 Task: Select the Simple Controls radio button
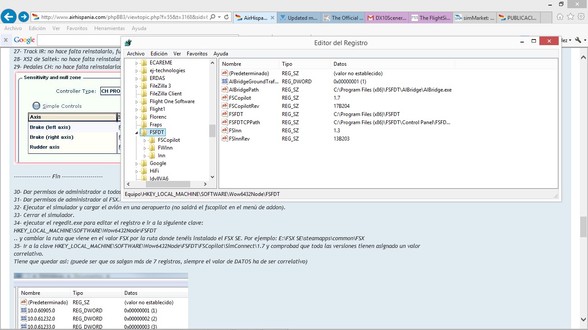pyautogui.click(x=37, y=106)
